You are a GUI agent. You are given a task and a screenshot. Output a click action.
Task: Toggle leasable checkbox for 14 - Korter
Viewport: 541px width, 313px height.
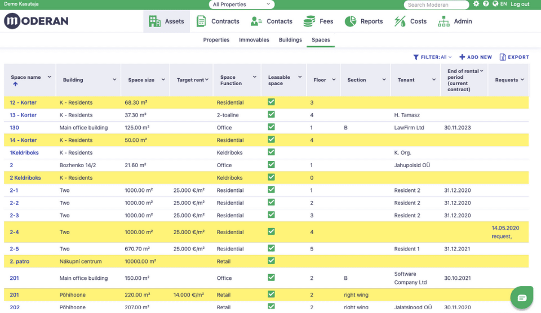[271, 140]
